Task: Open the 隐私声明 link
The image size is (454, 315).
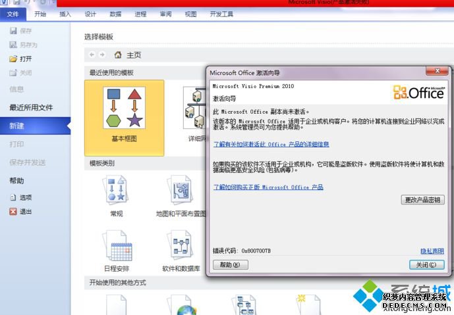Action: click(432, 251)
